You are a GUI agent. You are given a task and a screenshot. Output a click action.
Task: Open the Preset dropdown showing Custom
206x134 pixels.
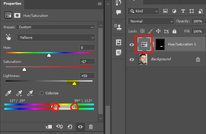point(55,27)
